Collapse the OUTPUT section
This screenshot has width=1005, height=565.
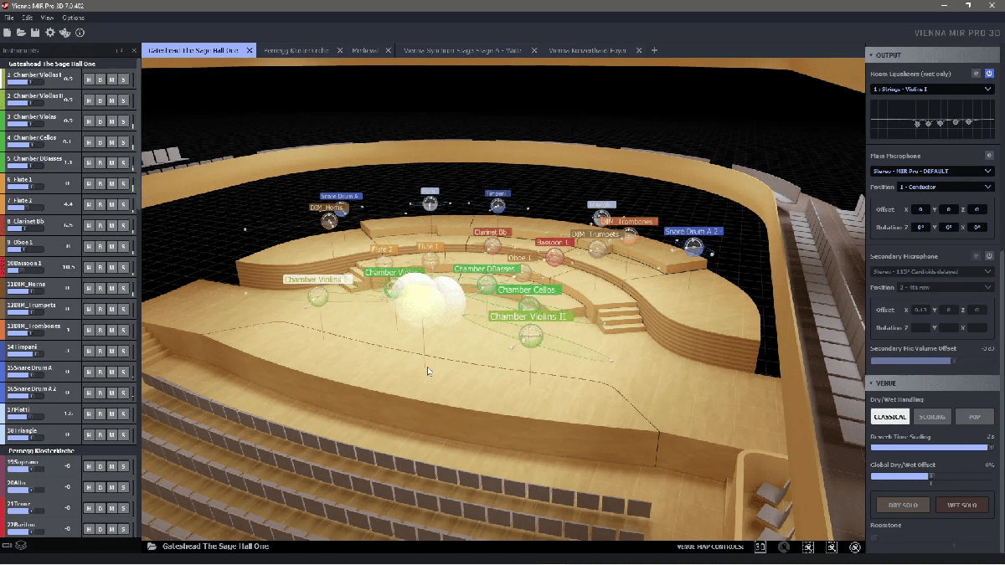(x=871, y=55)
